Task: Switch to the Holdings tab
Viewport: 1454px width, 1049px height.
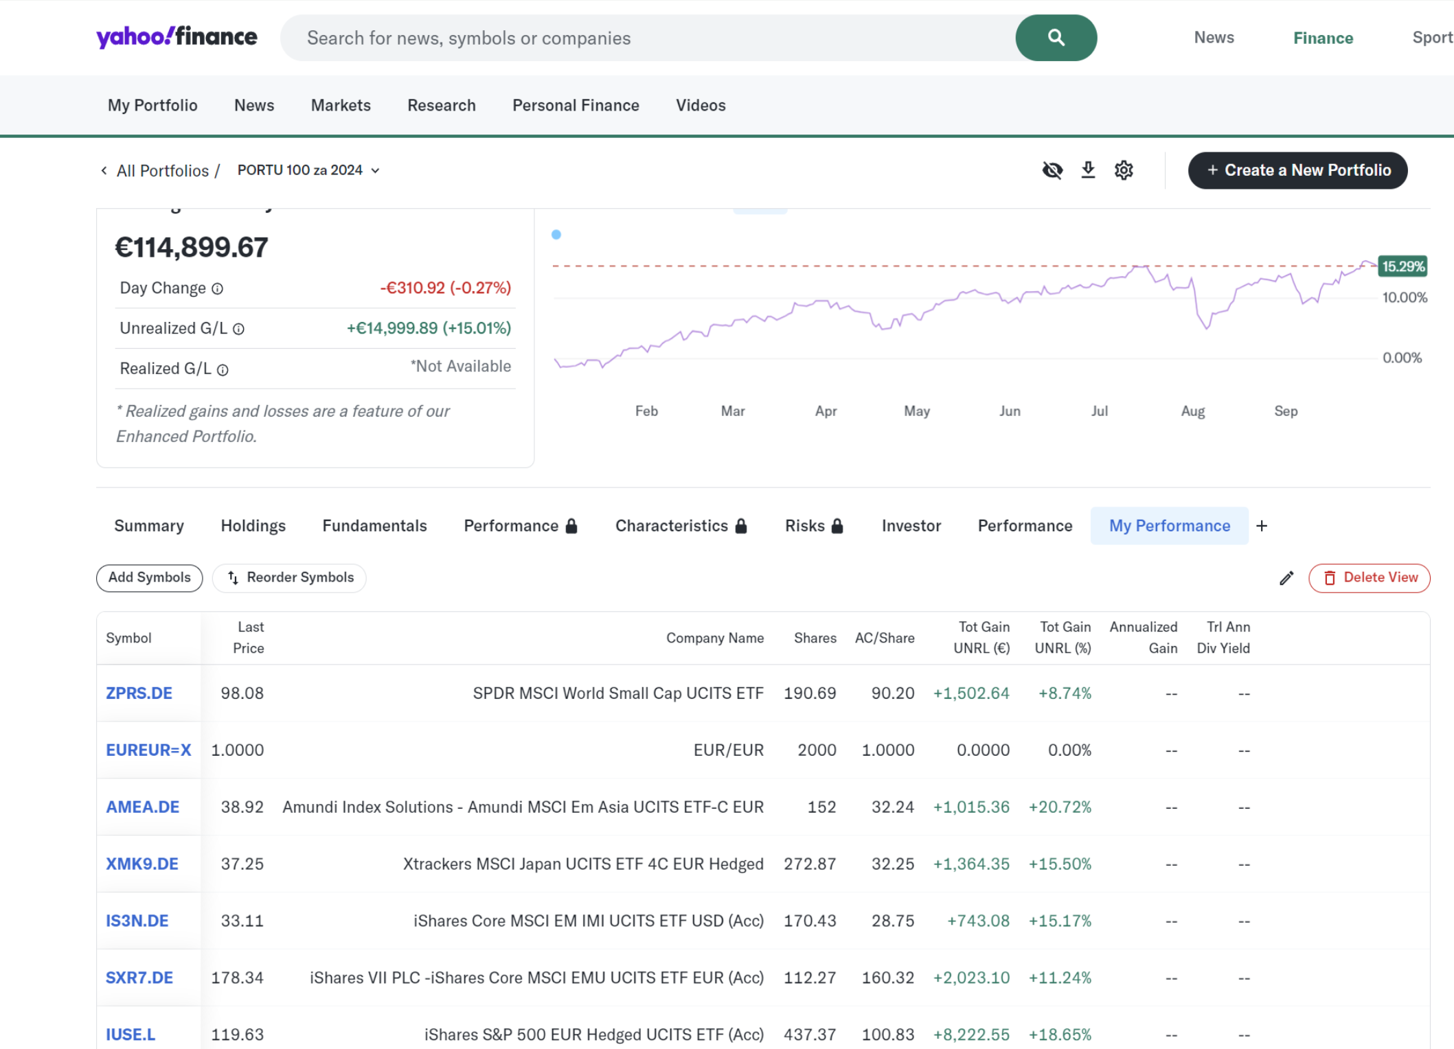Action: tap(253, 526)
